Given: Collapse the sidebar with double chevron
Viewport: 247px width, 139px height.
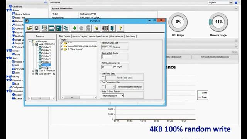Looking at the screenshot, I should (46, 2).
